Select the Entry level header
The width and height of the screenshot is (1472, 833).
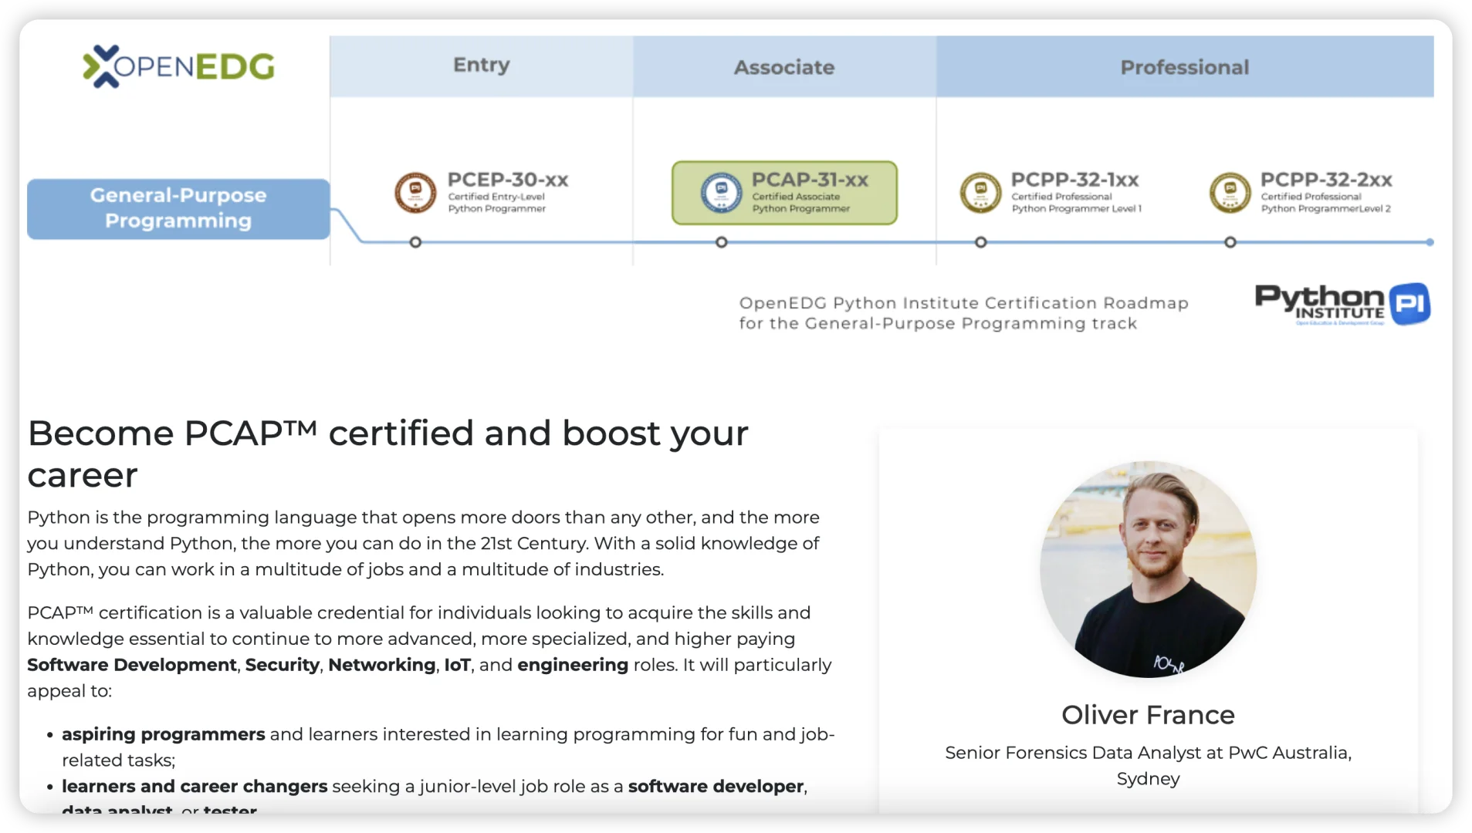click(x=482, y=66)
